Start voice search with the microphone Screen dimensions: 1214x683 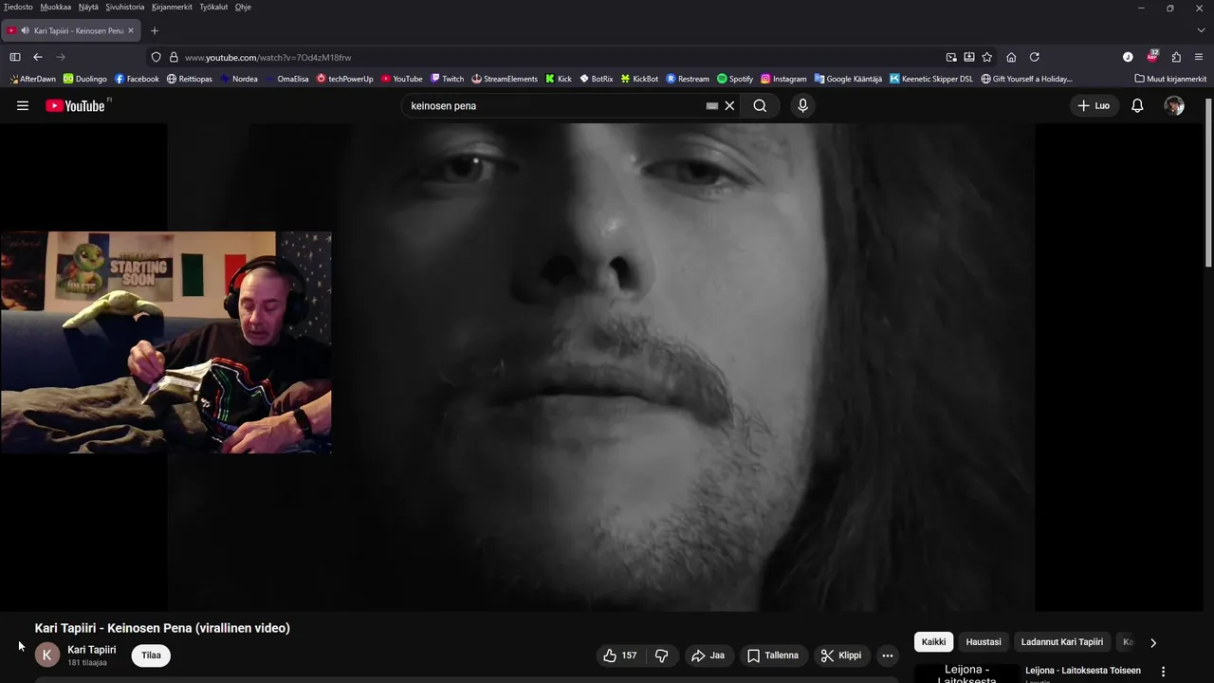(802, 106)
